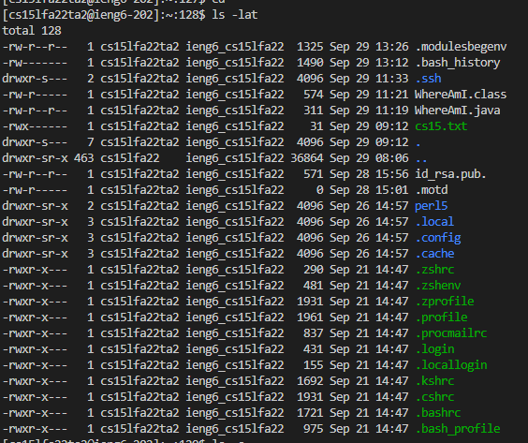Click the time 15:01 in .motd row
This screenshot has width=528, height=443.
(x=392, y=190)
